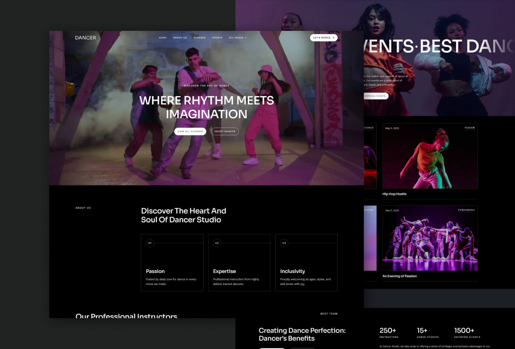Click text 'Proudly welcoming all ages, styles'
The width and height of the screenshot is (515, 349).
305,281
